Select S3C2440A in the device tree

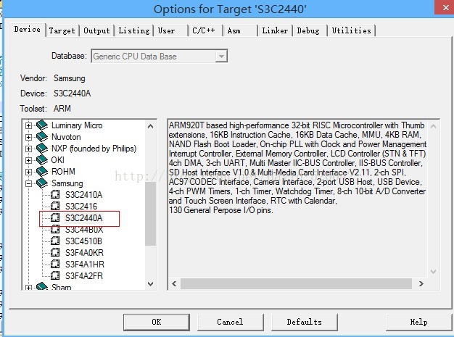(x=83, y=218)
